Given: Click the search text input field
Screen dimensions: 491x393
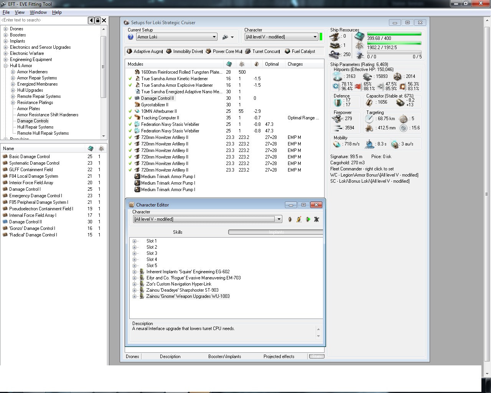Looking at the screenshot, I should (44, 20).
